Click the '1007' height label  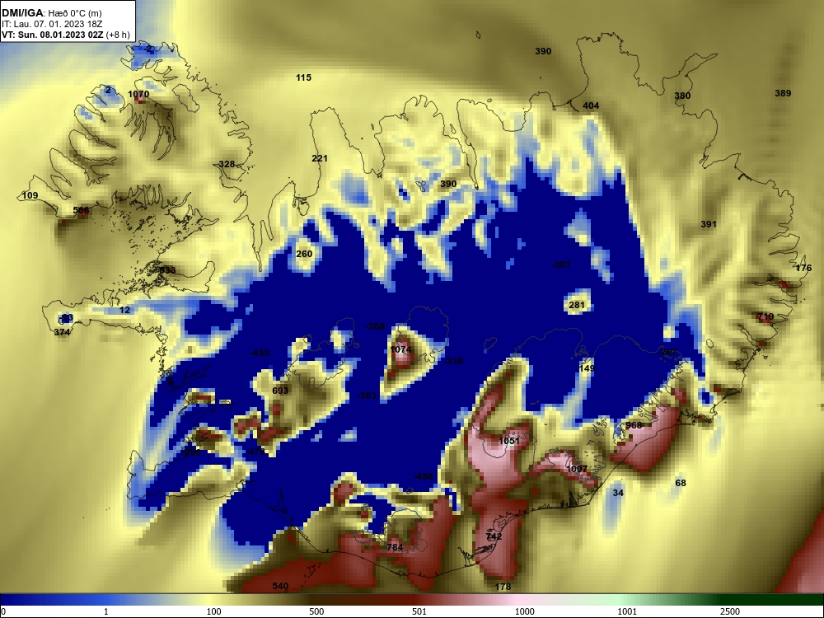click(577, 469)
